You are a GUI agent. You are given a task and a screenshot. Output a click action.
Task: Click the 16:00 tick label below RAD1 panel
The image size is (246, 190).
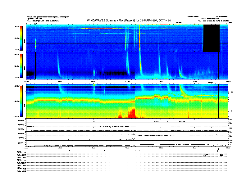[161, 82]
